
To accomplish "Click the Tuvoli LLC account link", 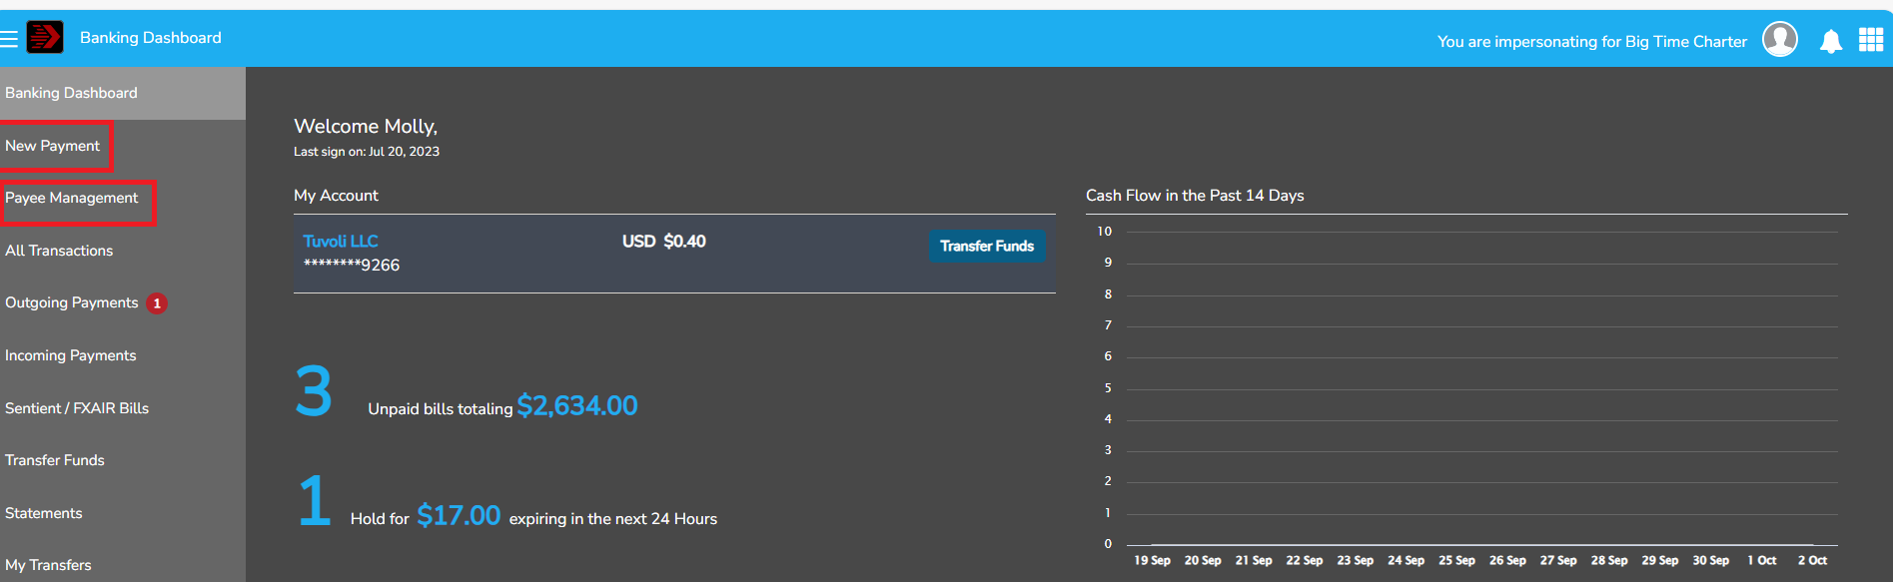I will [x=341, y=242].
